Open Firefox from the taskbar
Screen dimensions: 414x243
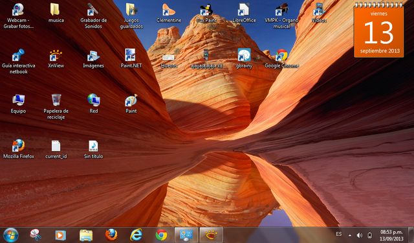111,235
